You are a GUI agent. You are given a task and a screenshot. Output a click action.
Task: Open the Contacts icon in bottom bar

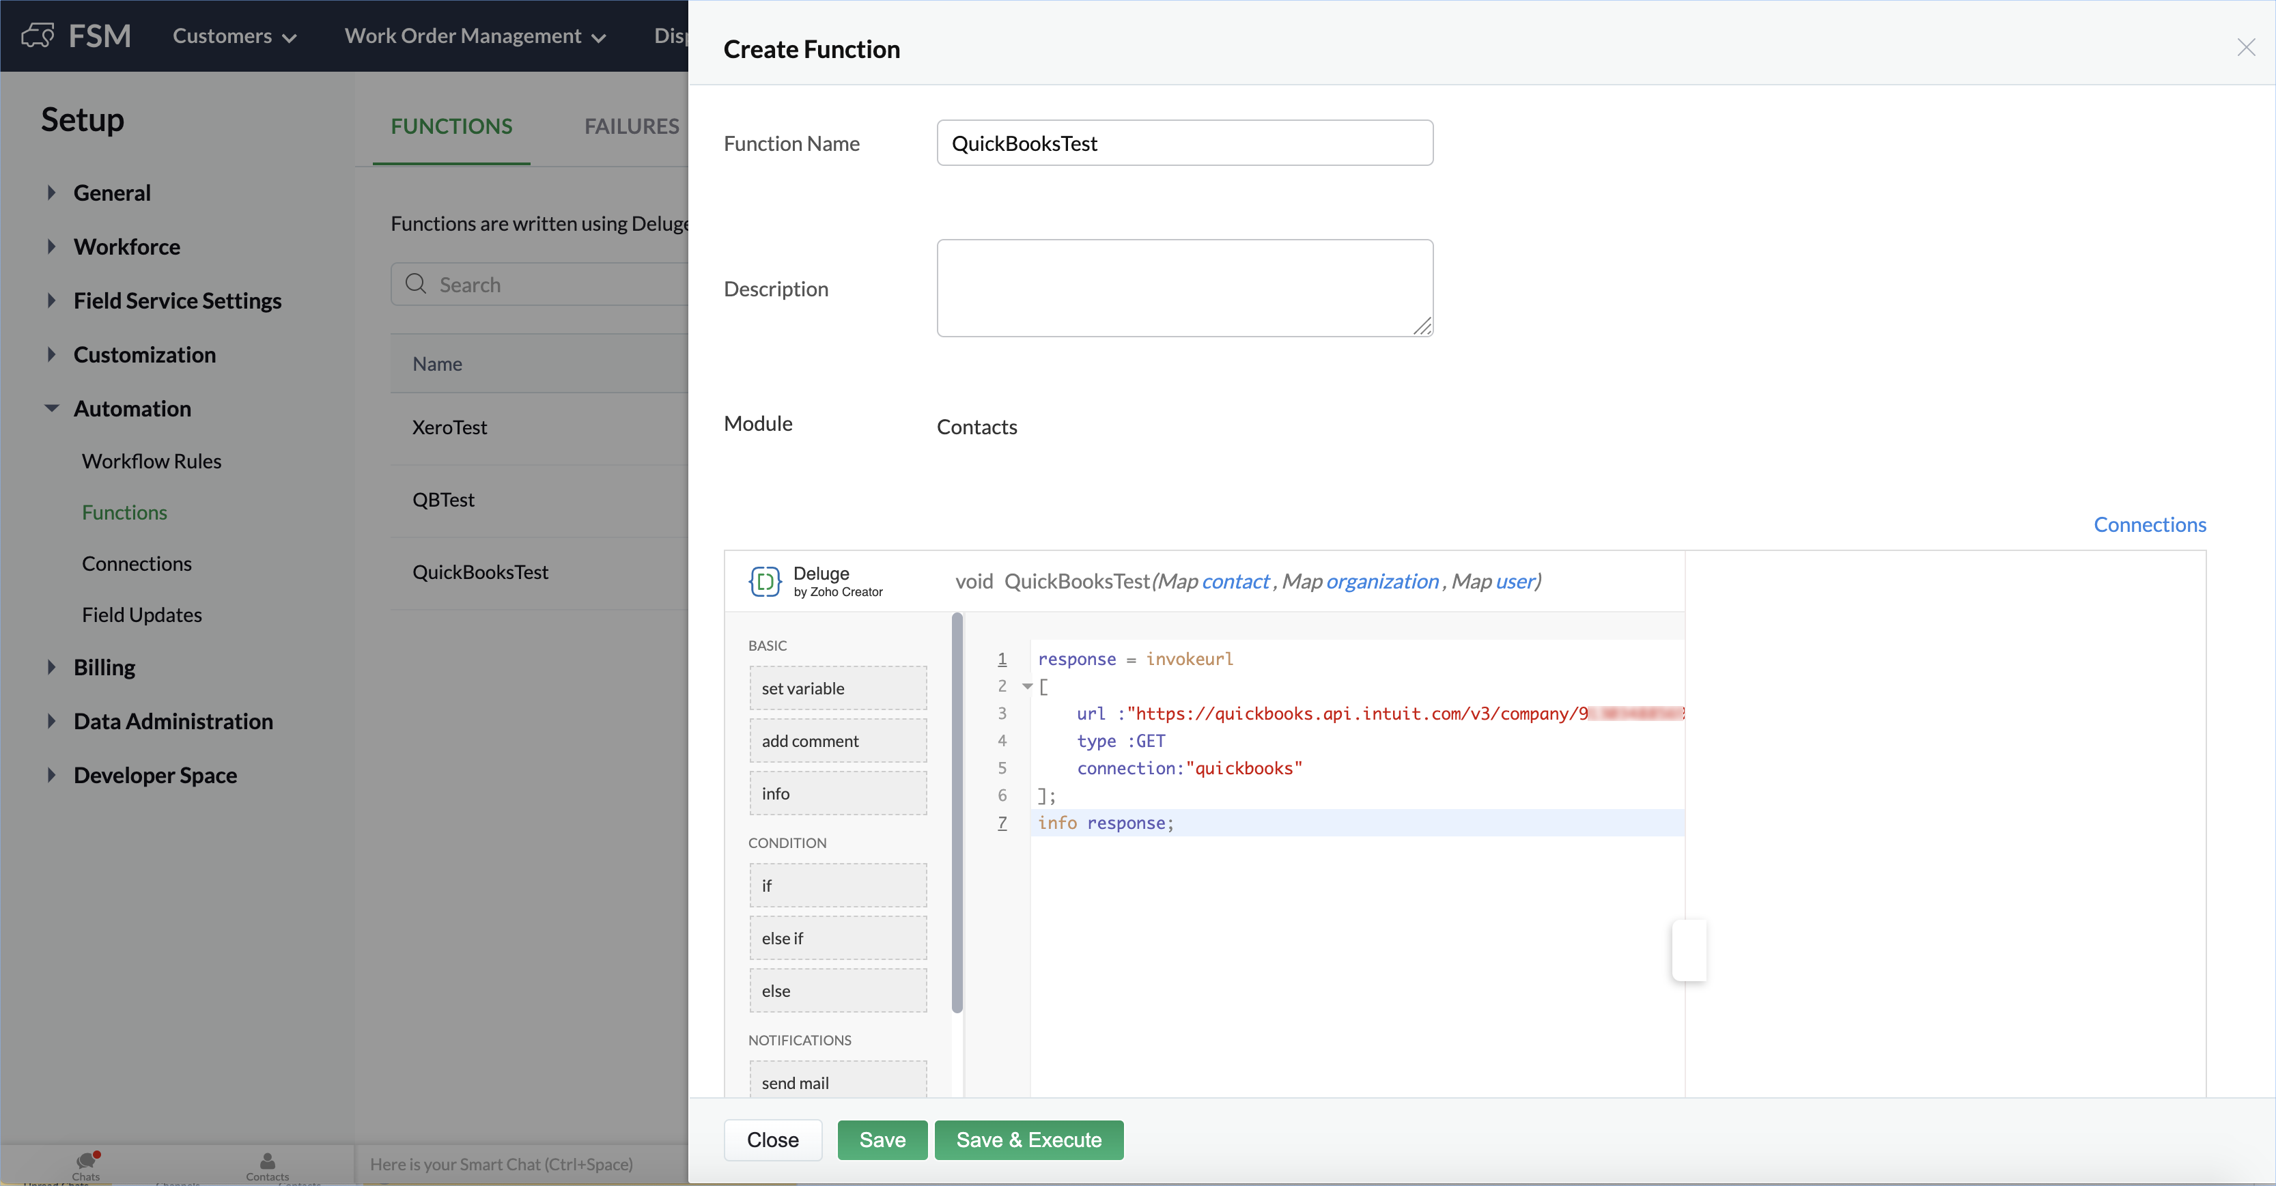click(267, 1162)
